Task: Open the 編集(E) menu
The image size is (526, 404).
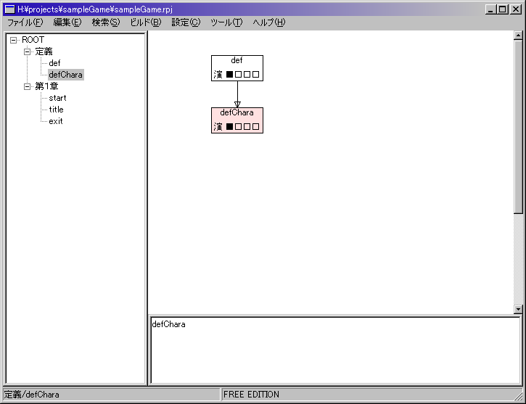Action: (x=67, y=22)
